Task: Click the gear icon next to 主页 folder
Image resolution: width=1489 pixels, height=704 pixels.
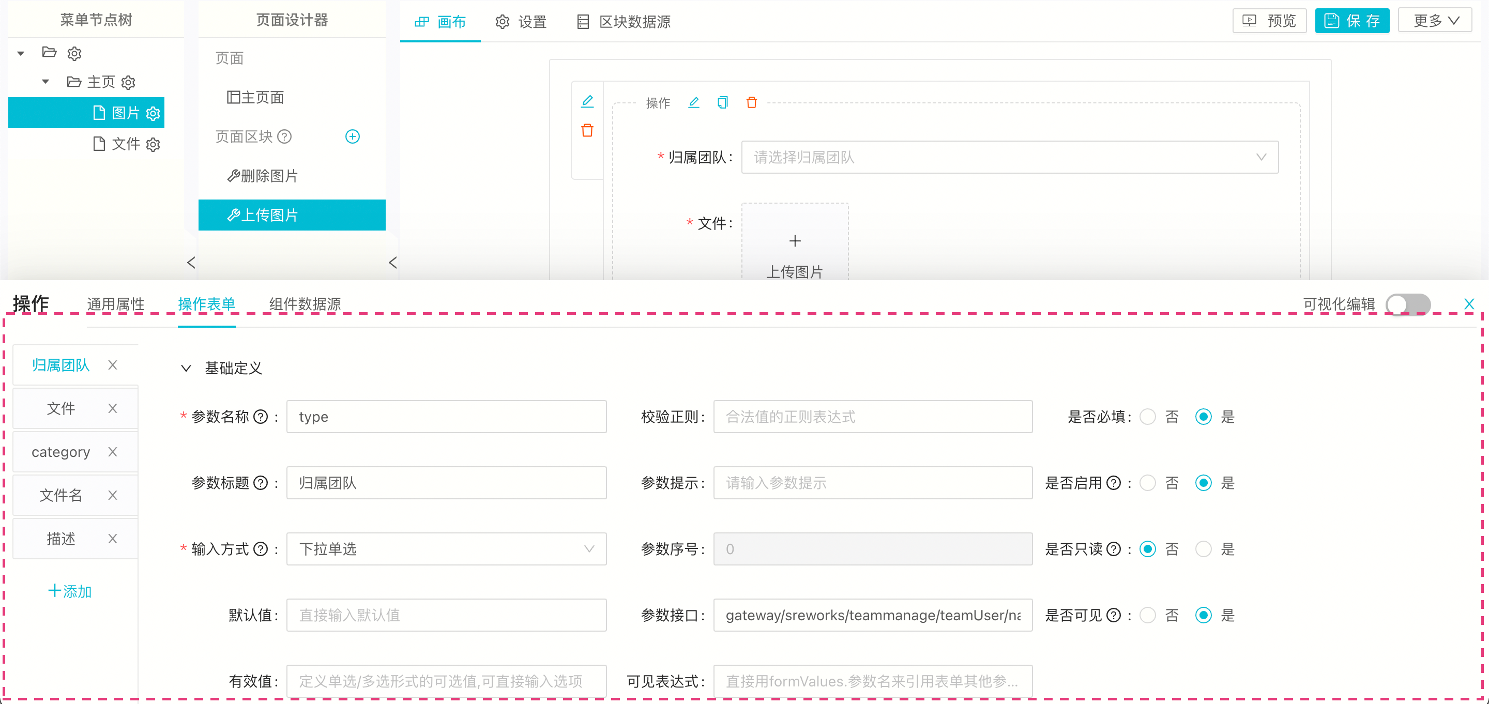Action: [x=128, y=82]
